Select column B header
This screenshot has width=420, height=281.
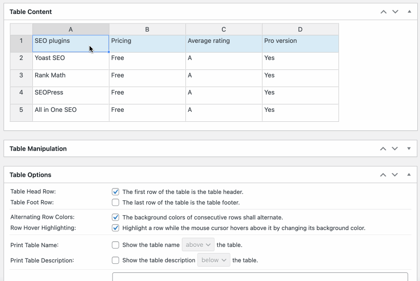(x=147, y=29)
